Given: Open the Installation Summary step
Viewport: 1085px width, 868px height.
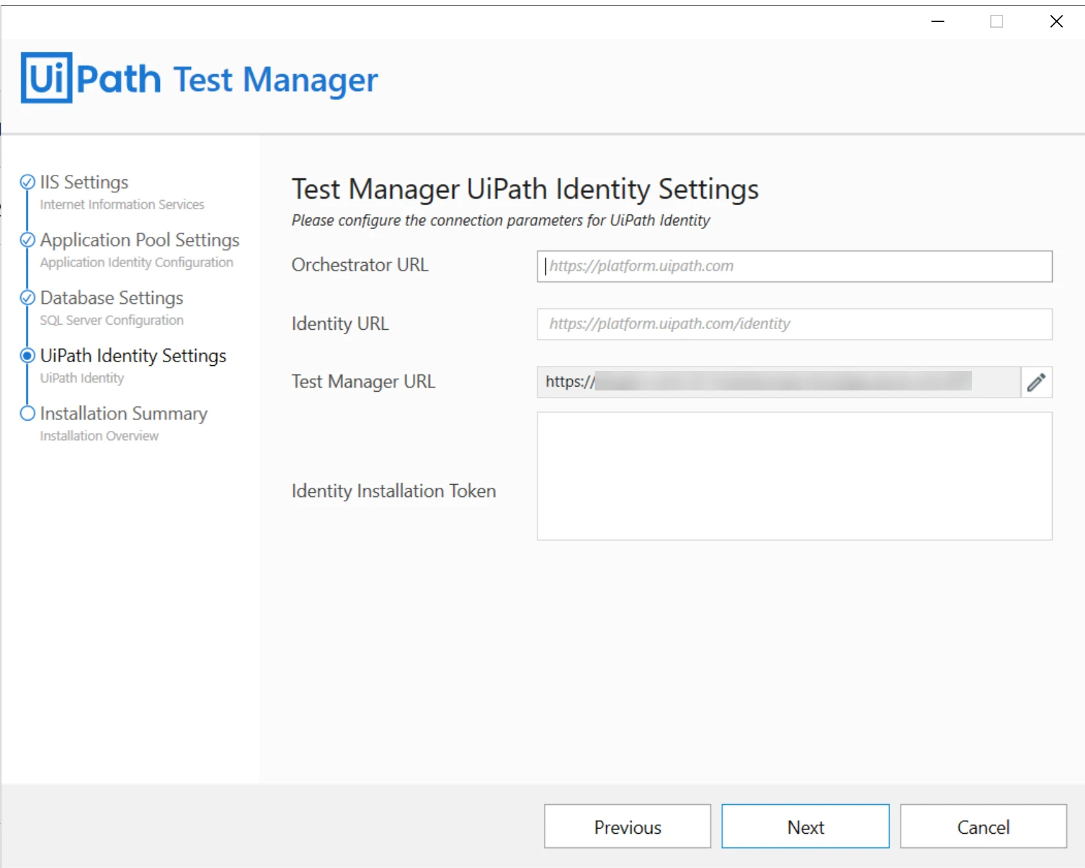Looking at the screenshot, I should (124, 413).
